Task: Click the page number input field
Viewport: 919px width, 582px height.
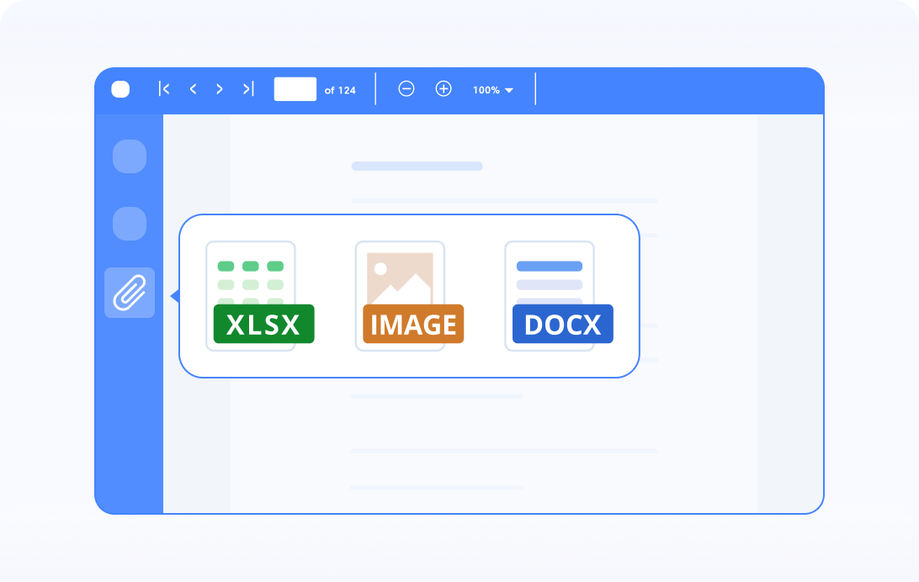Action: point(295,88)
